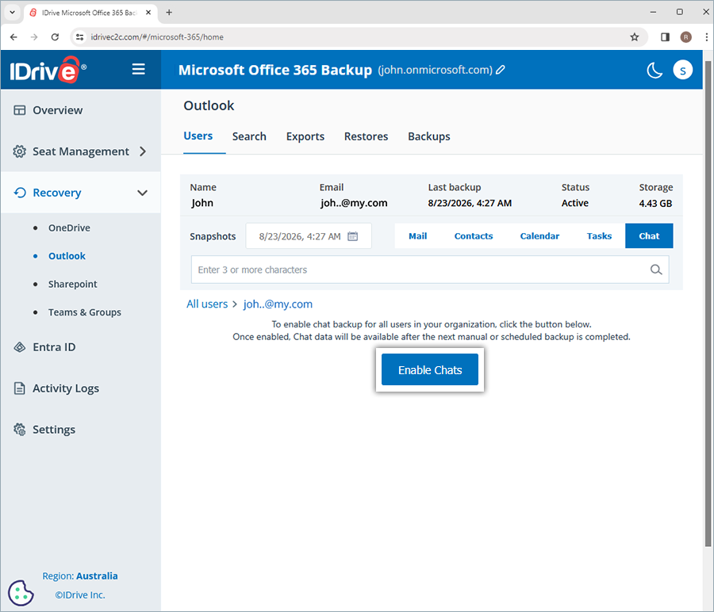
Task: Open a new browser tab
Action: [x=169, y=12]
